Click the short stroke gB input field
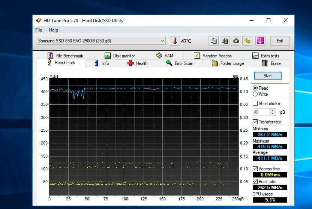The height and width of the screenshot is (209, 312). pos(261,112)
